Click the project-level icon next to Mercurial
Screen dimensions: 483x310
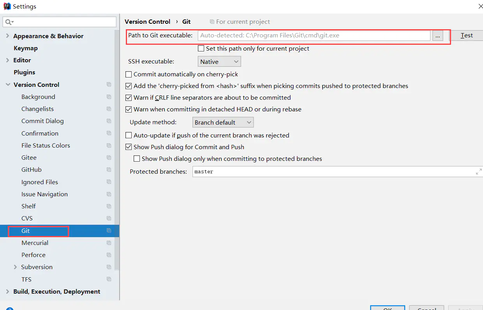(109, 243)
